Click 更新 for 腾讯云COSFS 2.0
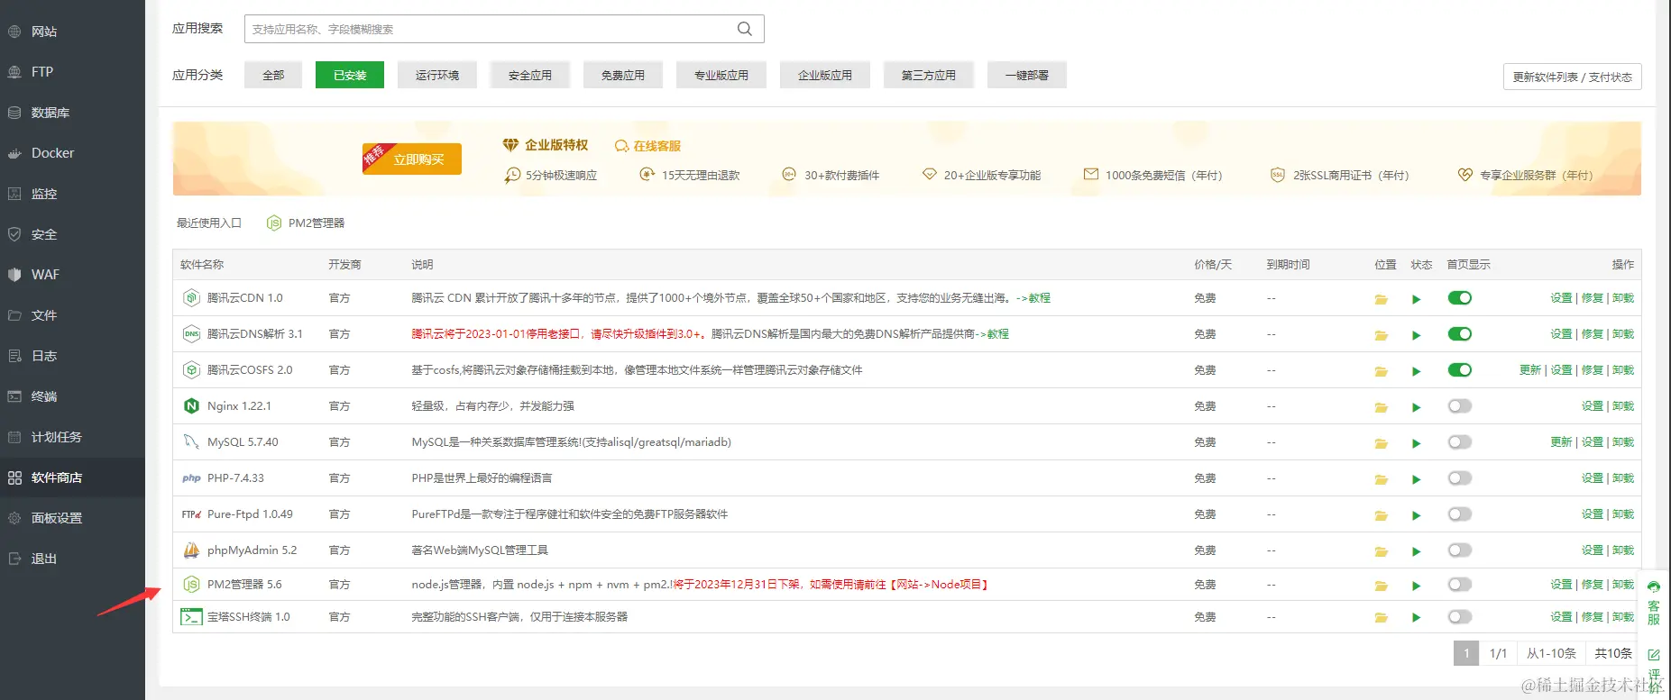The image size is (1671, 700). 1530,370
